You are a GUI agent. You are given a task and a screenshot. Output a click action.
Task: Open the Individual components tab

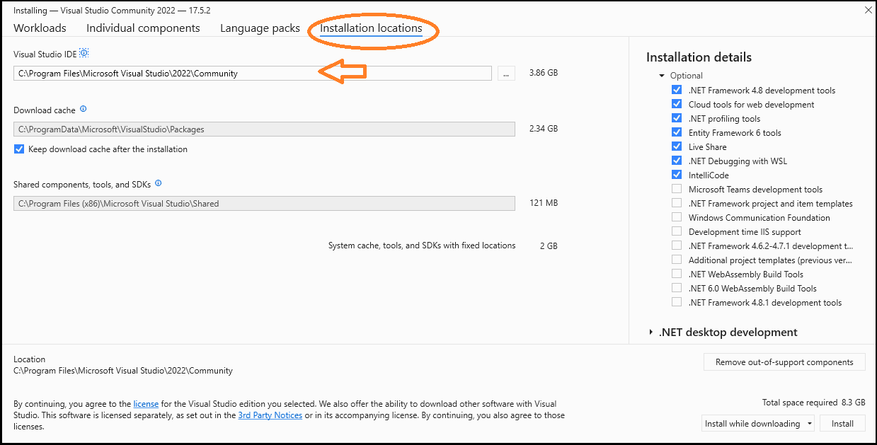[x=143, y=28]
